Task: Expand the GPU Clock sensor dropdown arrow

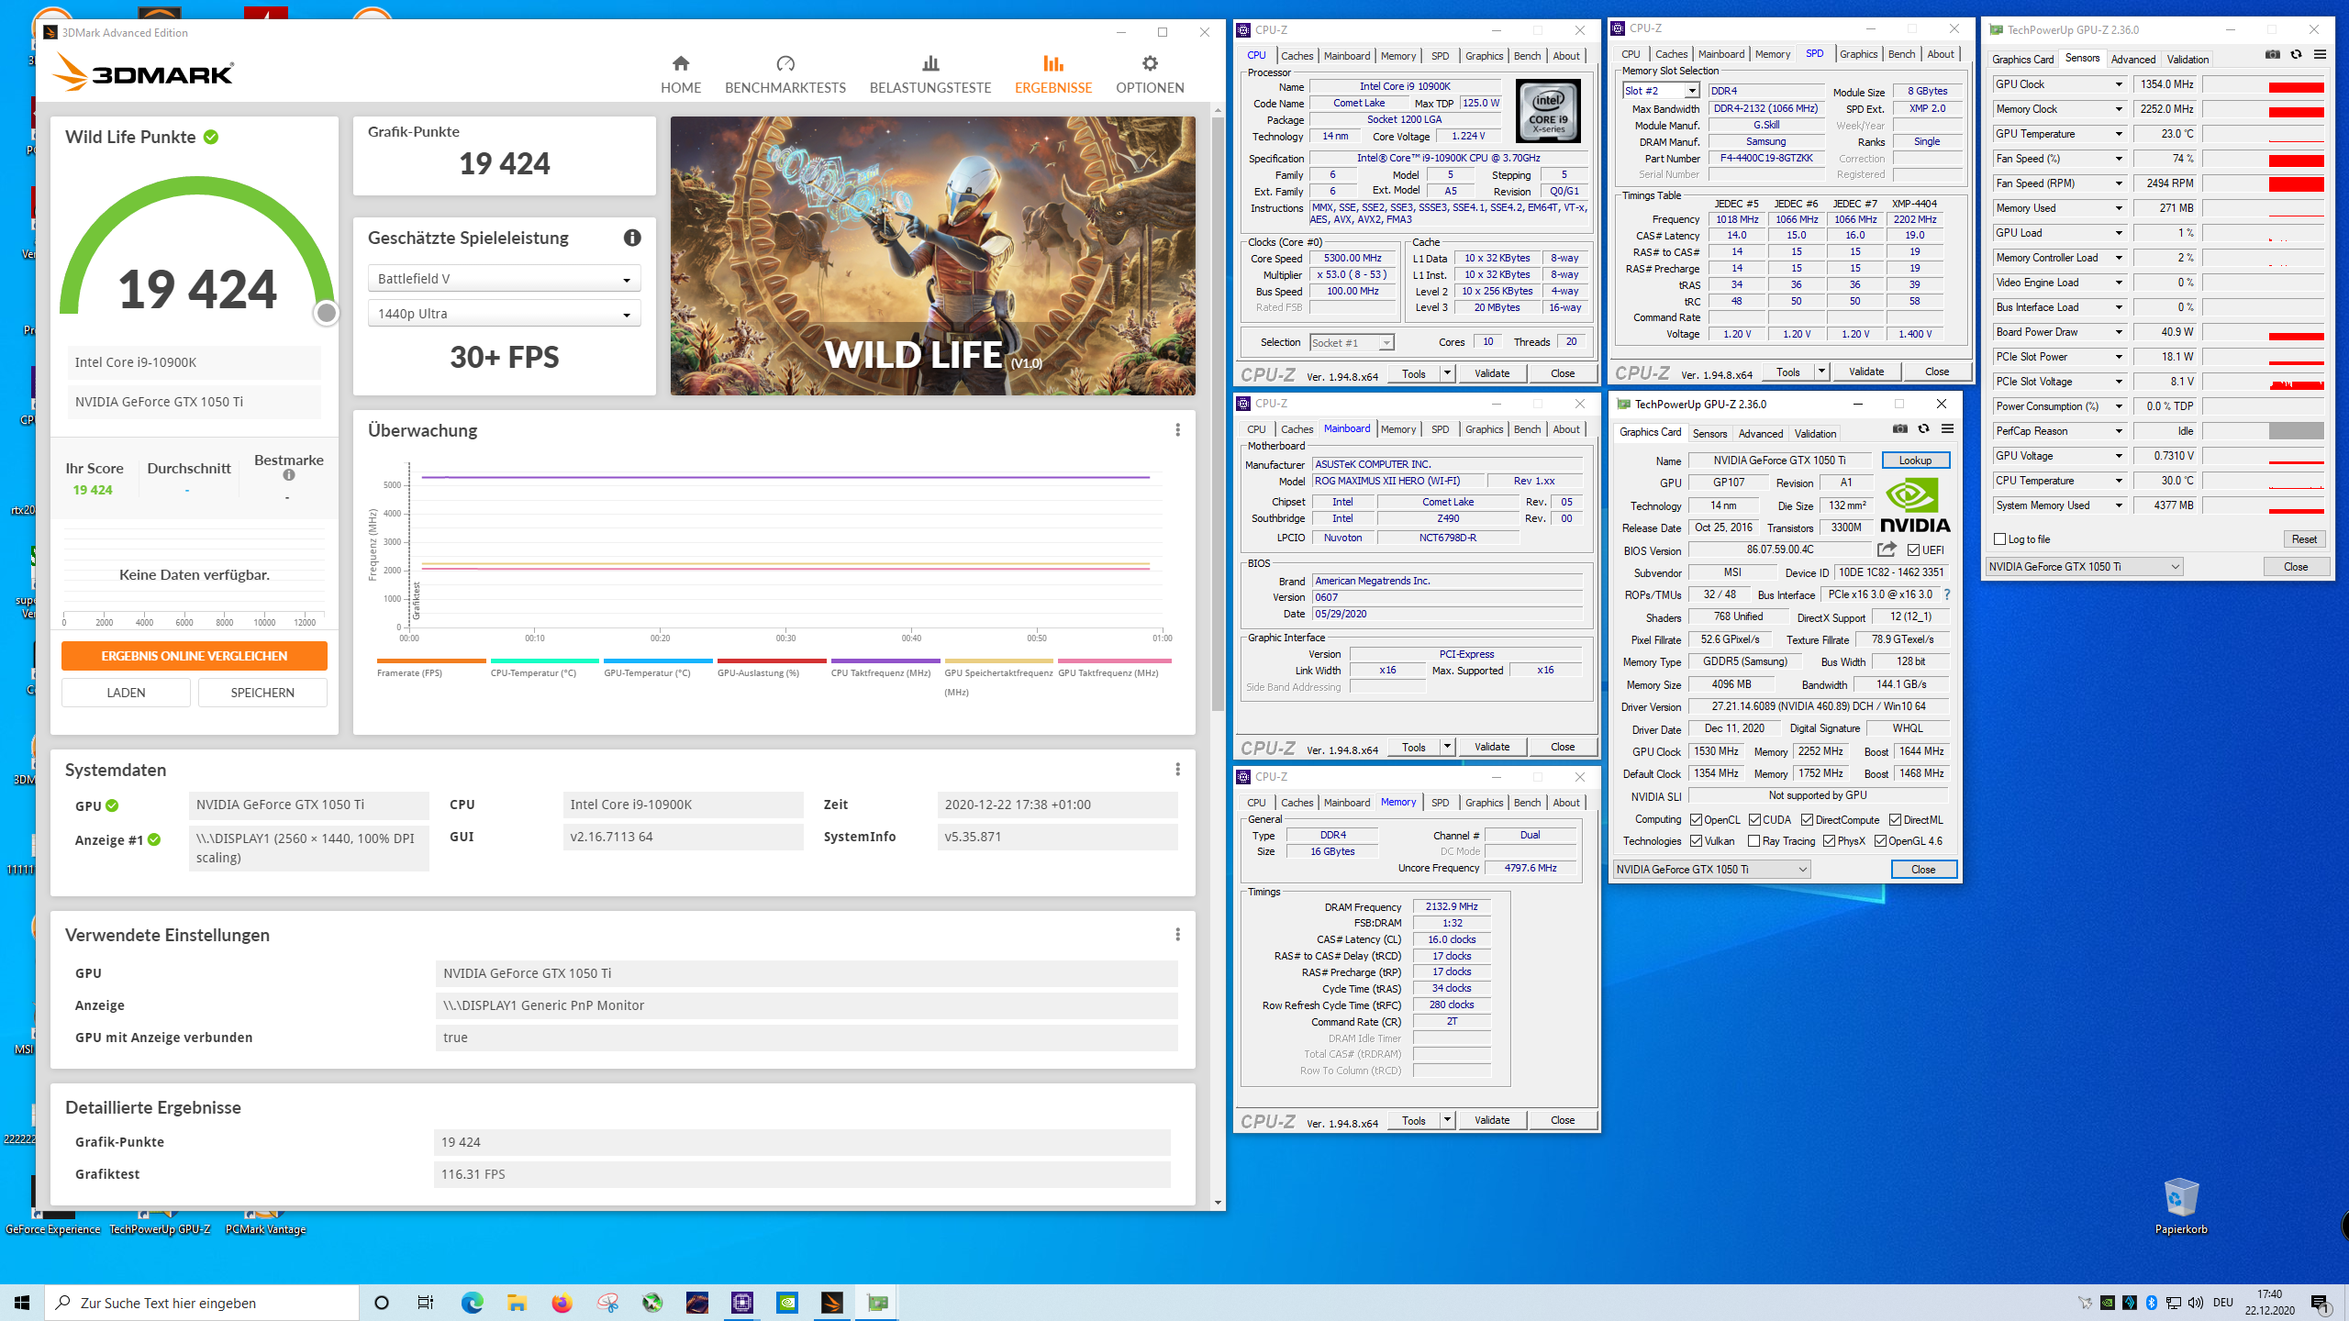Action: (2119, 84)
